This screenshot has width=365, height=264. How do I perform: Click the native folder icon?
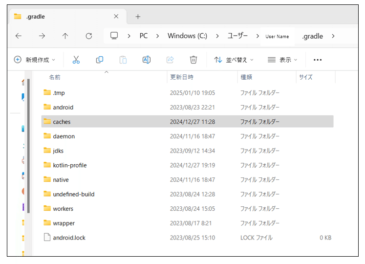(47, 179)
